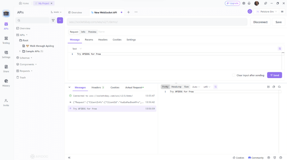Select the 'Connected to wss://socketsbay.com' message row
287x160 pixels.
pyautogui.click(x=112, y=96)
